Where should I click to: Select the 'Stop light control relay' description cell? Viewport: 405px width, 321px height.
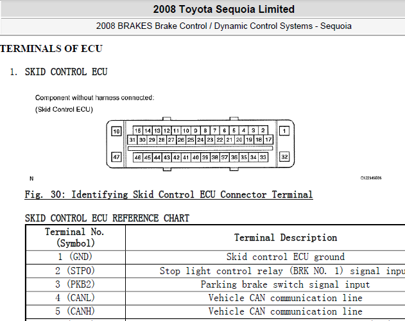tap(265, 270)
